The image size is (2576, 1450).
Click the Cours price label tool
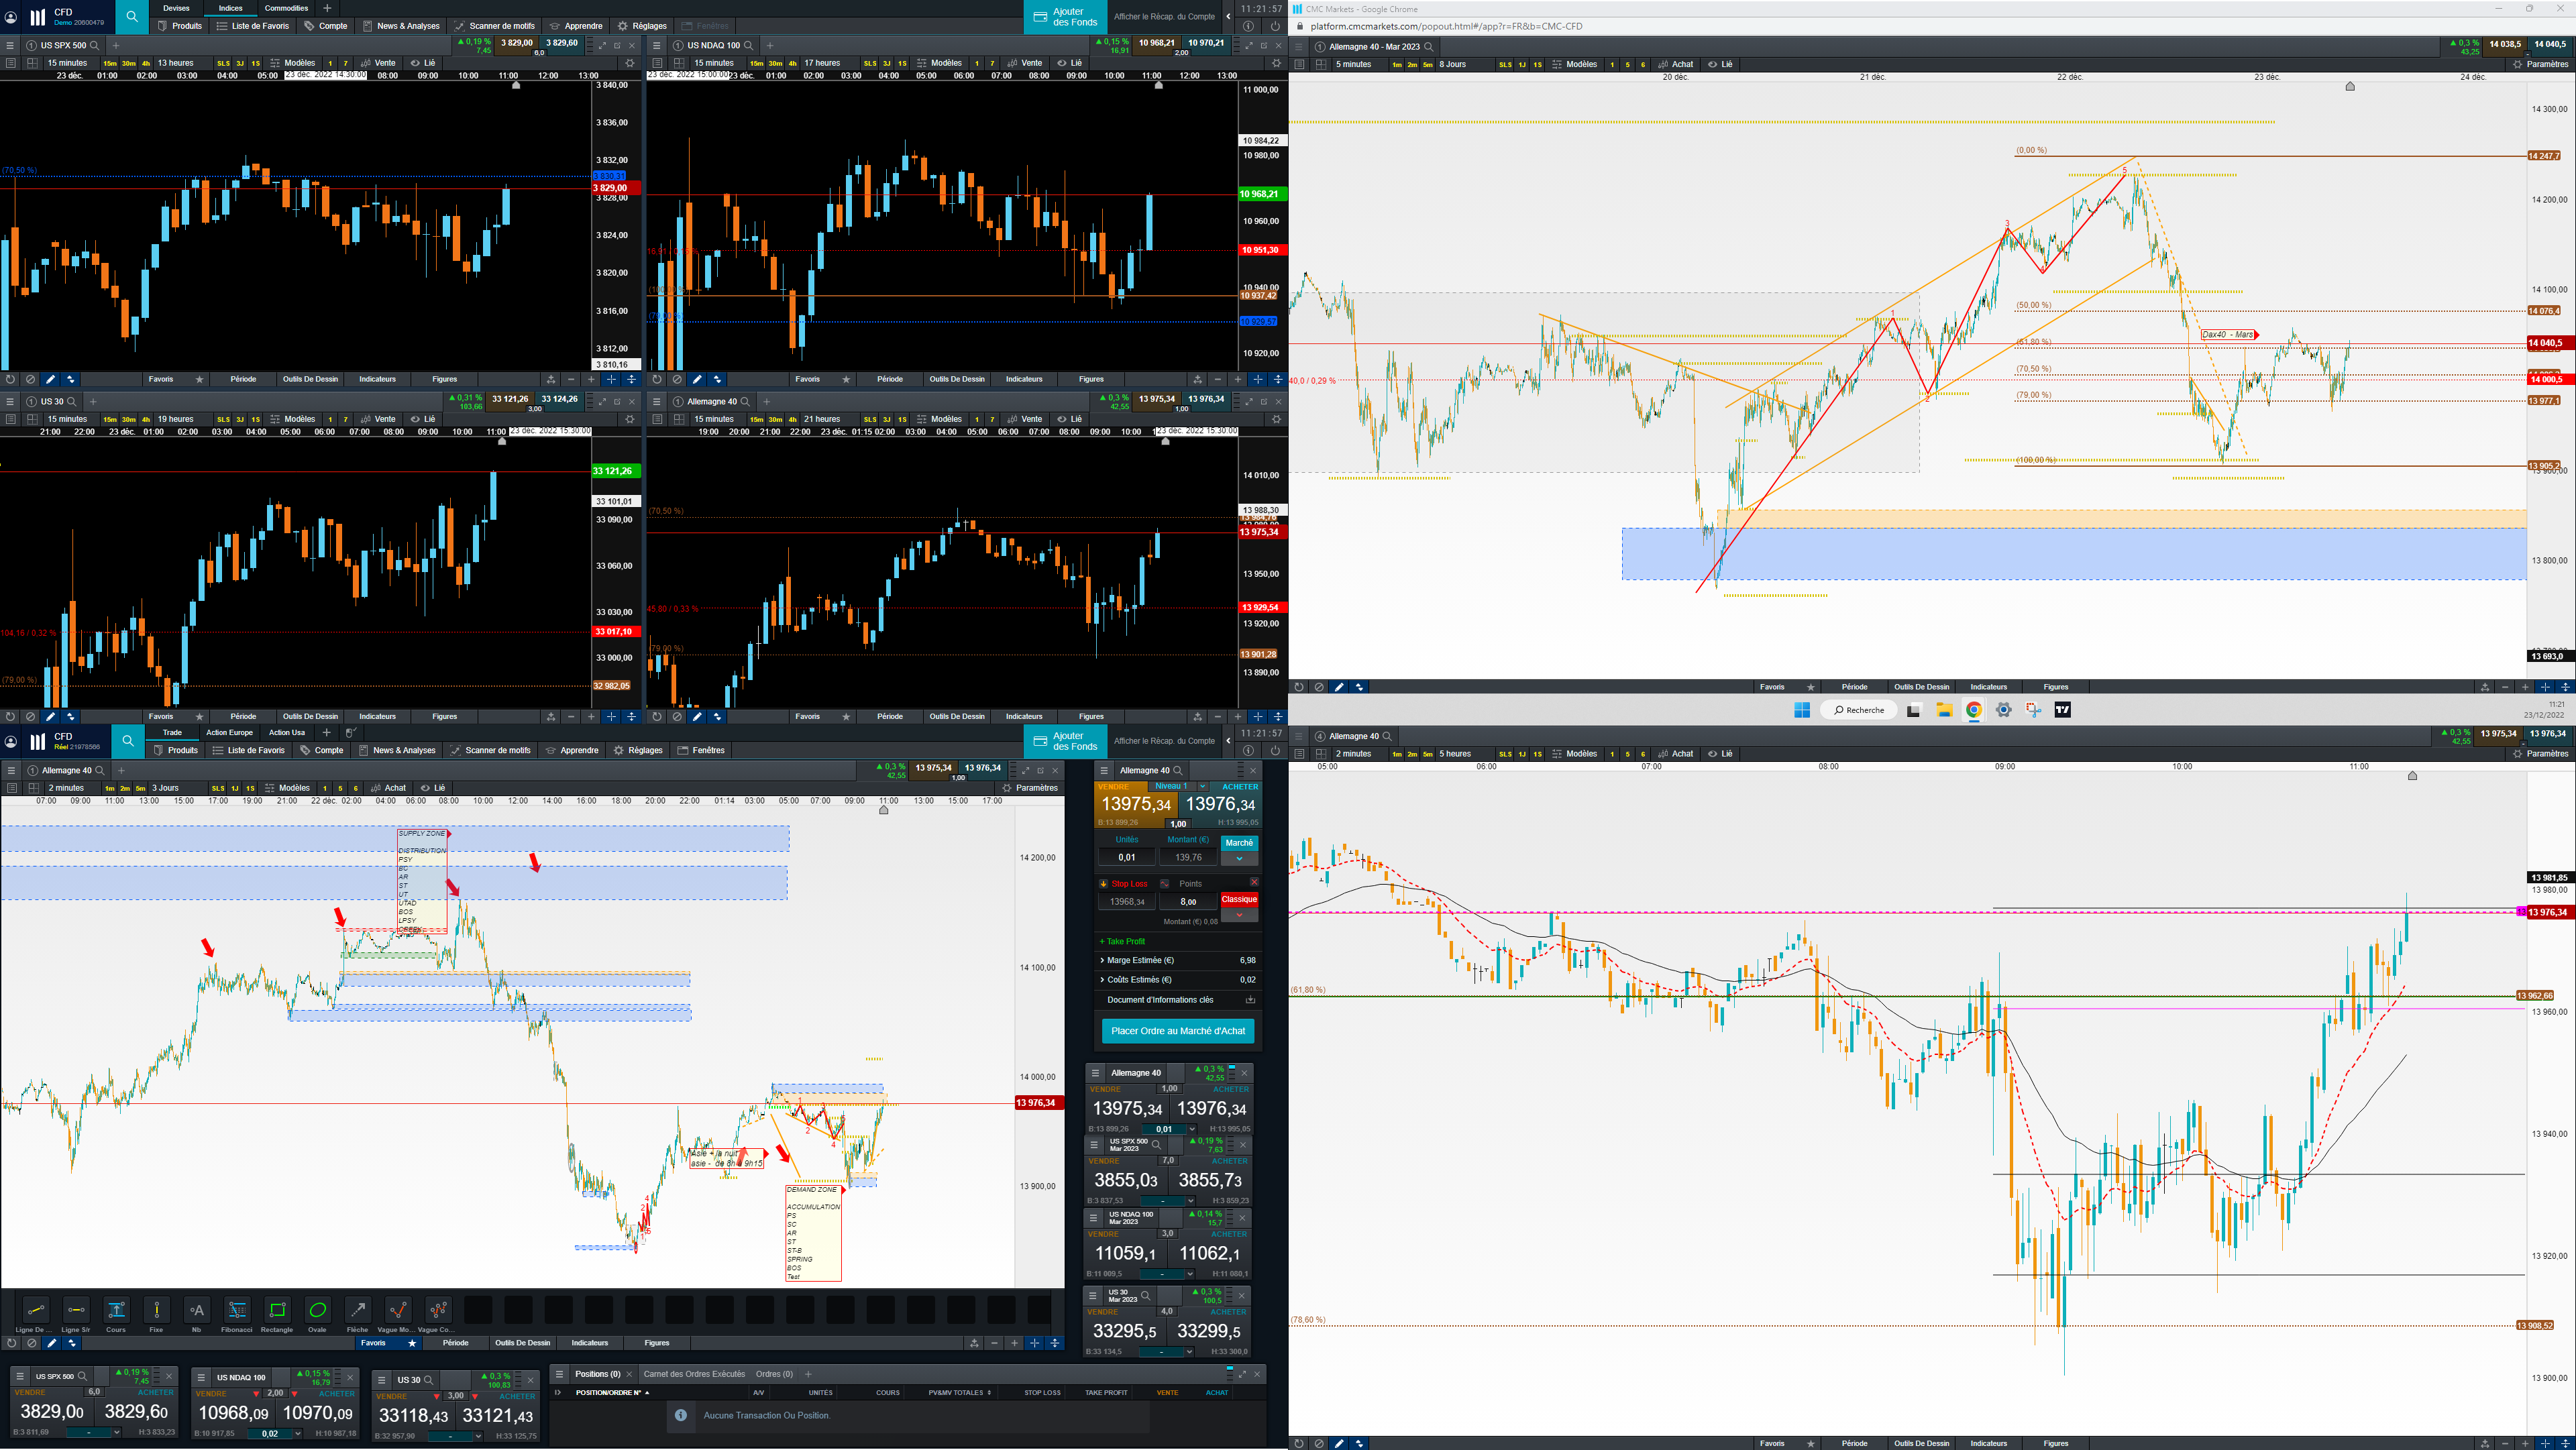pyautogui.click(x=116, y=1310)
